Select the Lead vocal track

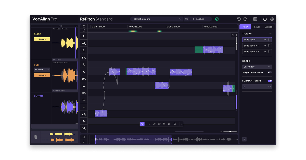[257, 40]
